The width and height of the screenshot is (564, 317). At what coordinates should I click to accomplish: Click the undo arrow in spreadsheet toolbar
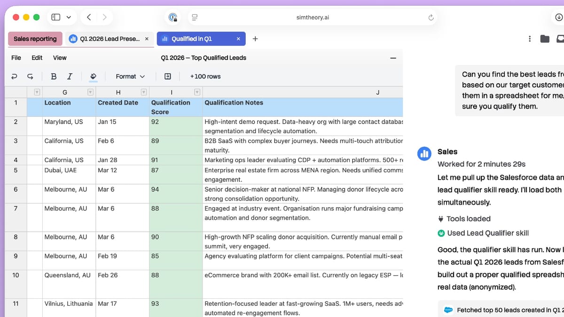14,77
